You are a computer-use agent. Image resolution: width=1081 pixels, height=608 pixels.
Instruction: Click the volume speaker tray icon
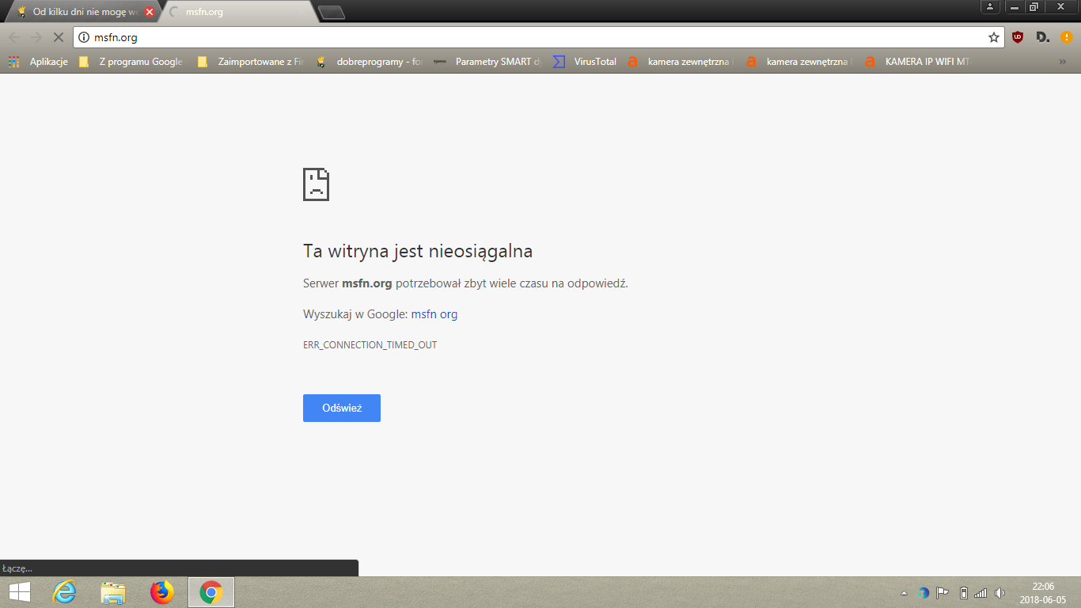click(1000, 593)
